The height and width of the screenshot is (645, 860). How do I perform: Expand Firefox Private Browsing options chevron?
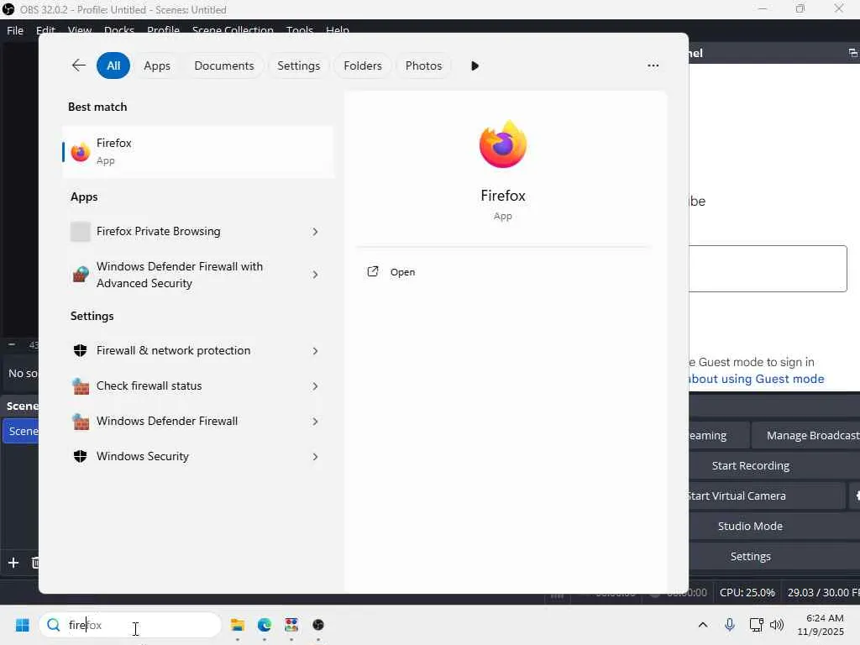[315, 232]
